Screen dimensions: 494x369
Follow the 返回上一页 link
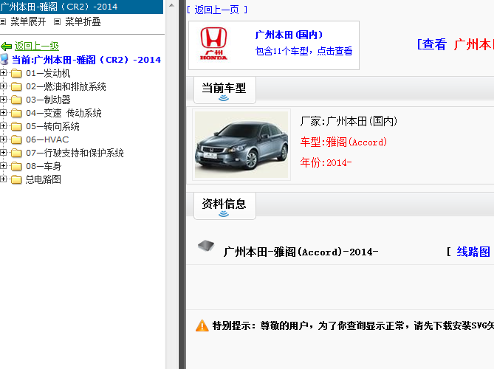coord(217,10)
